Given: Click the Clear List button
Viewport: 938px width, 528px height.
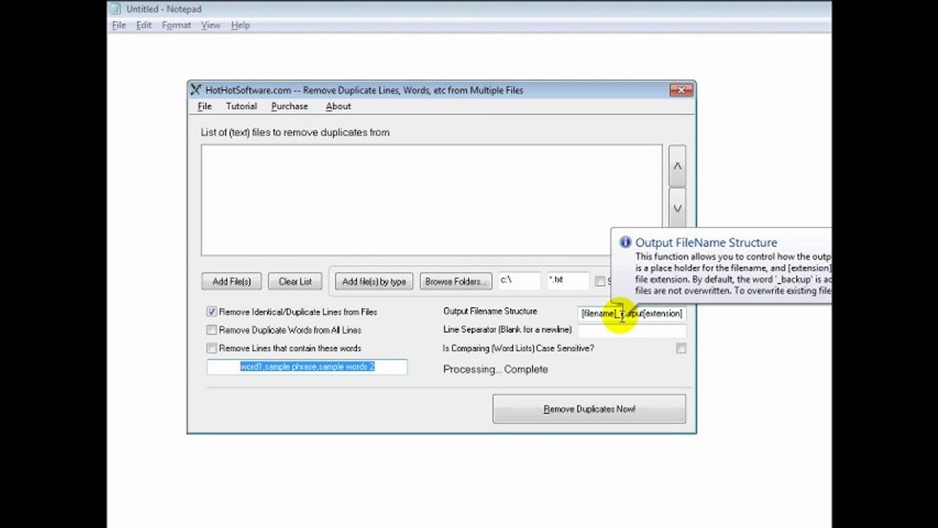Looking at the screenshot, I should click(x=296, y=282).
